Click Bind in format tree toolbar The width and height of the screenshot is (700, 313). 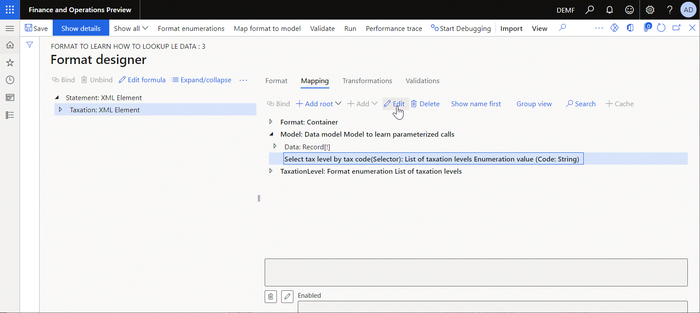[x=64, y=80]
